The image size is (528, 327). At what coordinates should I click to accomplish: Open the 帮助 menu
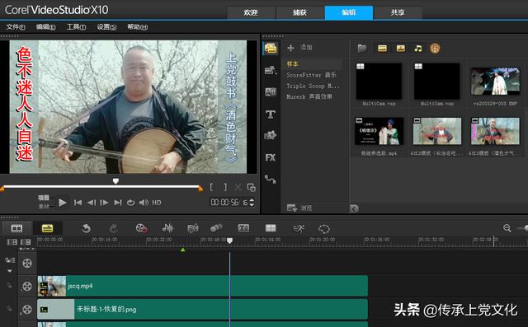[x=138, y=27]
